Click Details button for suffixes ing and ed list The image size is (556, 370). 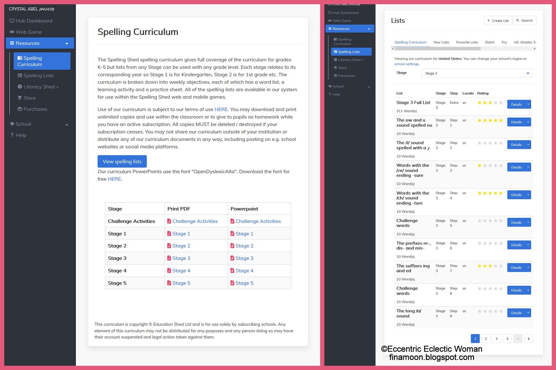point(516,268)
